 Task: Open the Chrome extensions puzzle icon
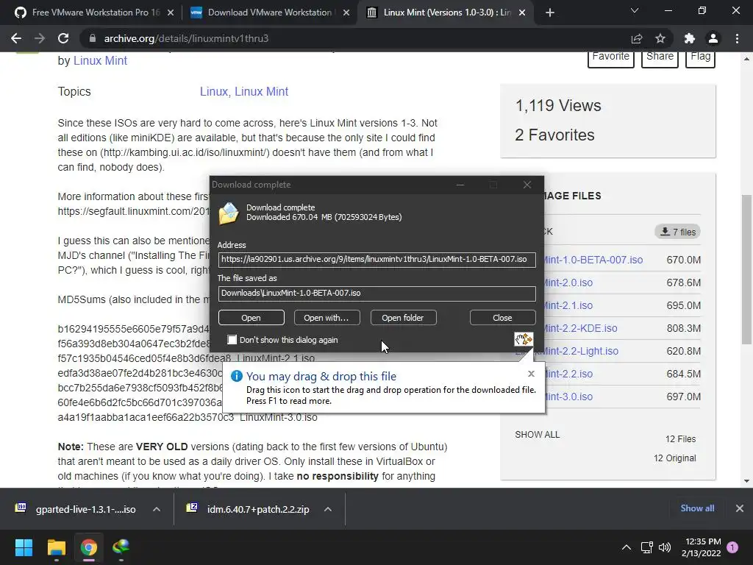[690, 38]
